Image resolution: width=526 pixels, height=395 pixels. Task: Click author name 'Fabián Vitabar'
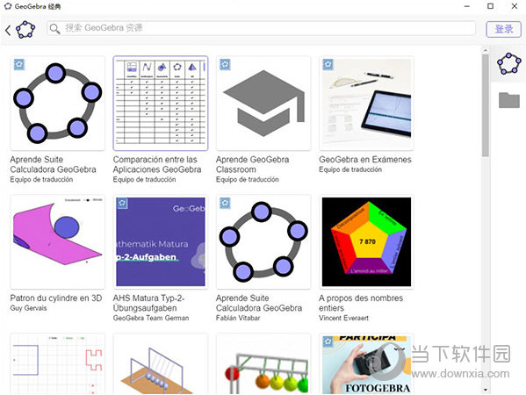tap(238, 318)
